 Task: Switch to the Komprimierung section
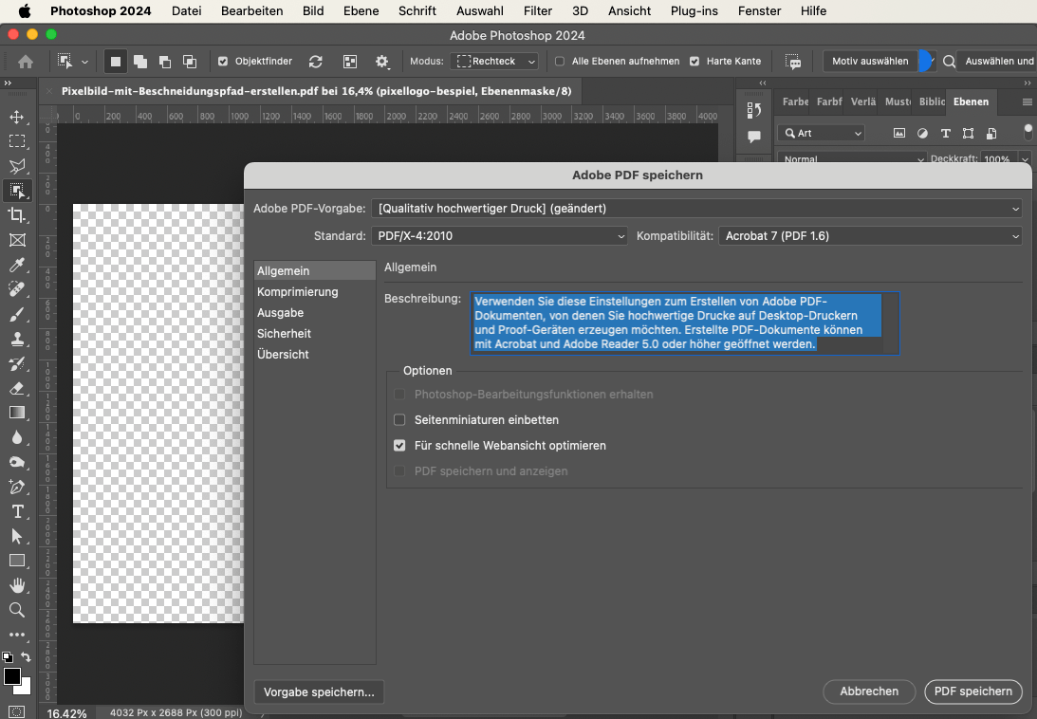[x=297, y=292]
